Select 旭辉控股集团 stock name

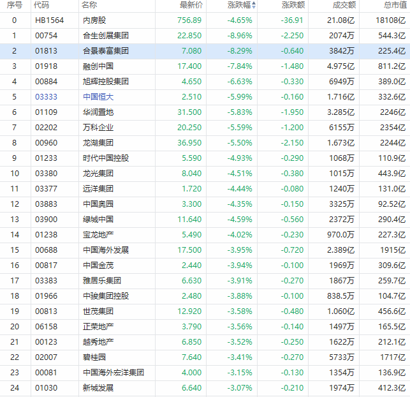(106, 82)
